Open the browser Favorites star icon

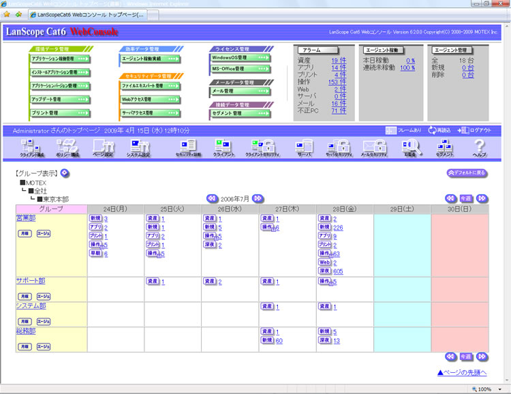point(7,14)
